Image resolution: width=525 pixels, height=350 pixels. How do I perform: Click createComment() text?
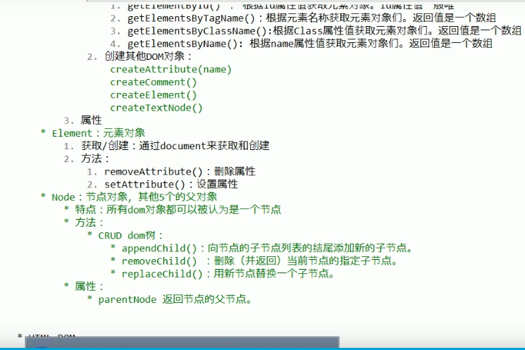coord(154,82)
